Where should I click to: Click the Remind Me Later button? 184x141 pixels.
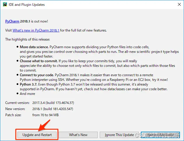160,135
